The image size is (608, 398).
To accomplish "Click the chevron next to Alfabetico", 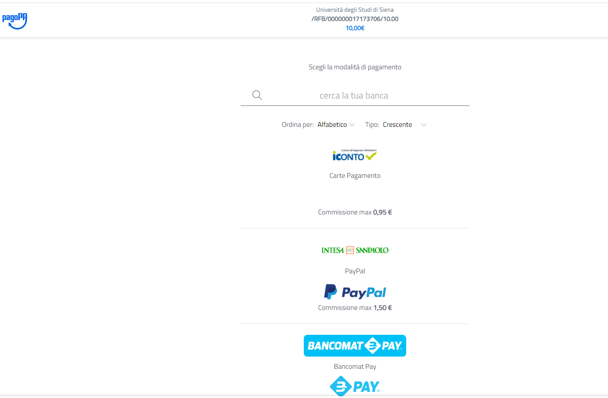I will coord(352,125).
